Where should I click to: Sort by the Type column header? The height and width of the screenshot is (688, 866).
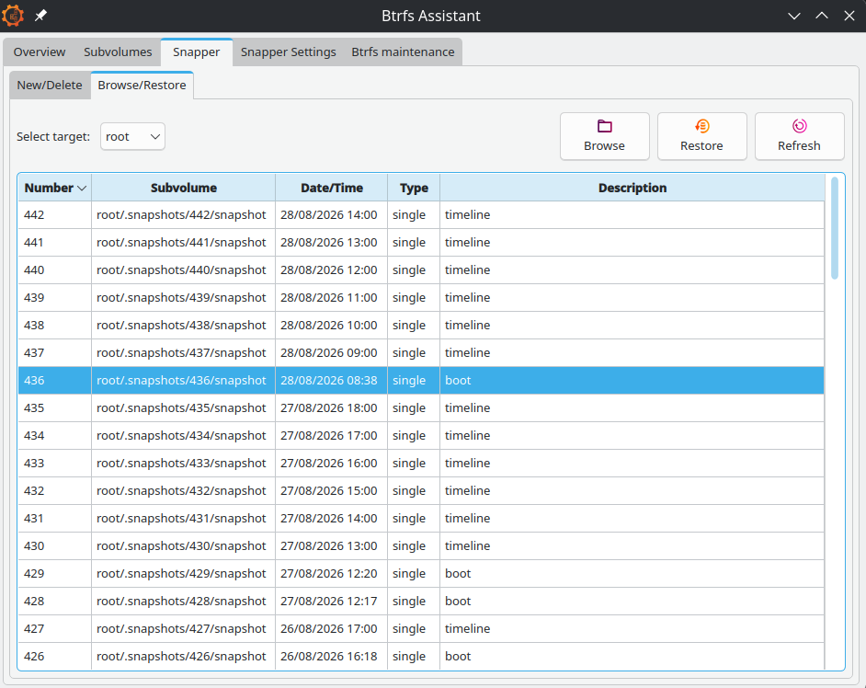(414, 188)
